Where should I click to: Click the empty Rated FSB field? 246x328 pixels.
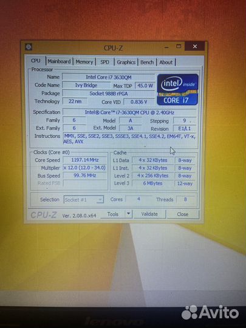click(x=84, y=183)
